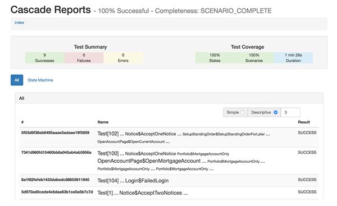Select the Simple radio button
This screenshot has height=206, width=337.
click(x=242, y=112)
